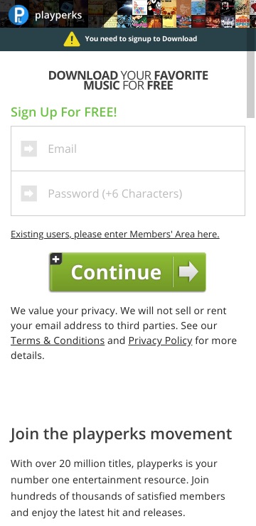Click the Download Your Favorite Music heading

(128, 80)
